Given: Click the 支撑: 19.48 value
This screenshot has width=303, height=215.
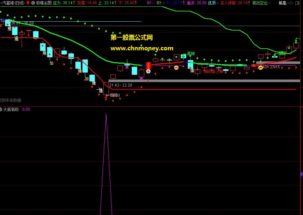Looking at the screenshot, I should point(87,3).
